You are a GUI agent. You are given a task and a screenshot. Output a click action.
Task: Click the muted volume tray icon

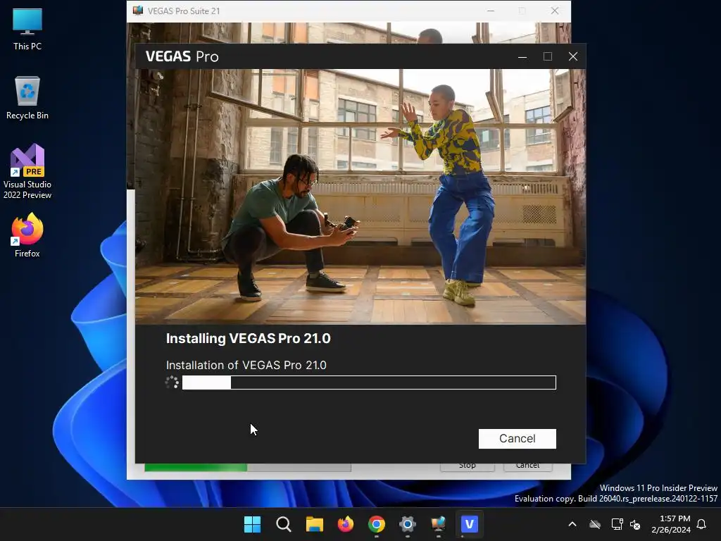(635, 524)
